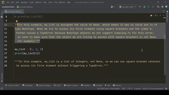Open the Python Packages tool window
The height and width of the screenshot is (95, 169).
pyautogui.click(x=43, y=85)
